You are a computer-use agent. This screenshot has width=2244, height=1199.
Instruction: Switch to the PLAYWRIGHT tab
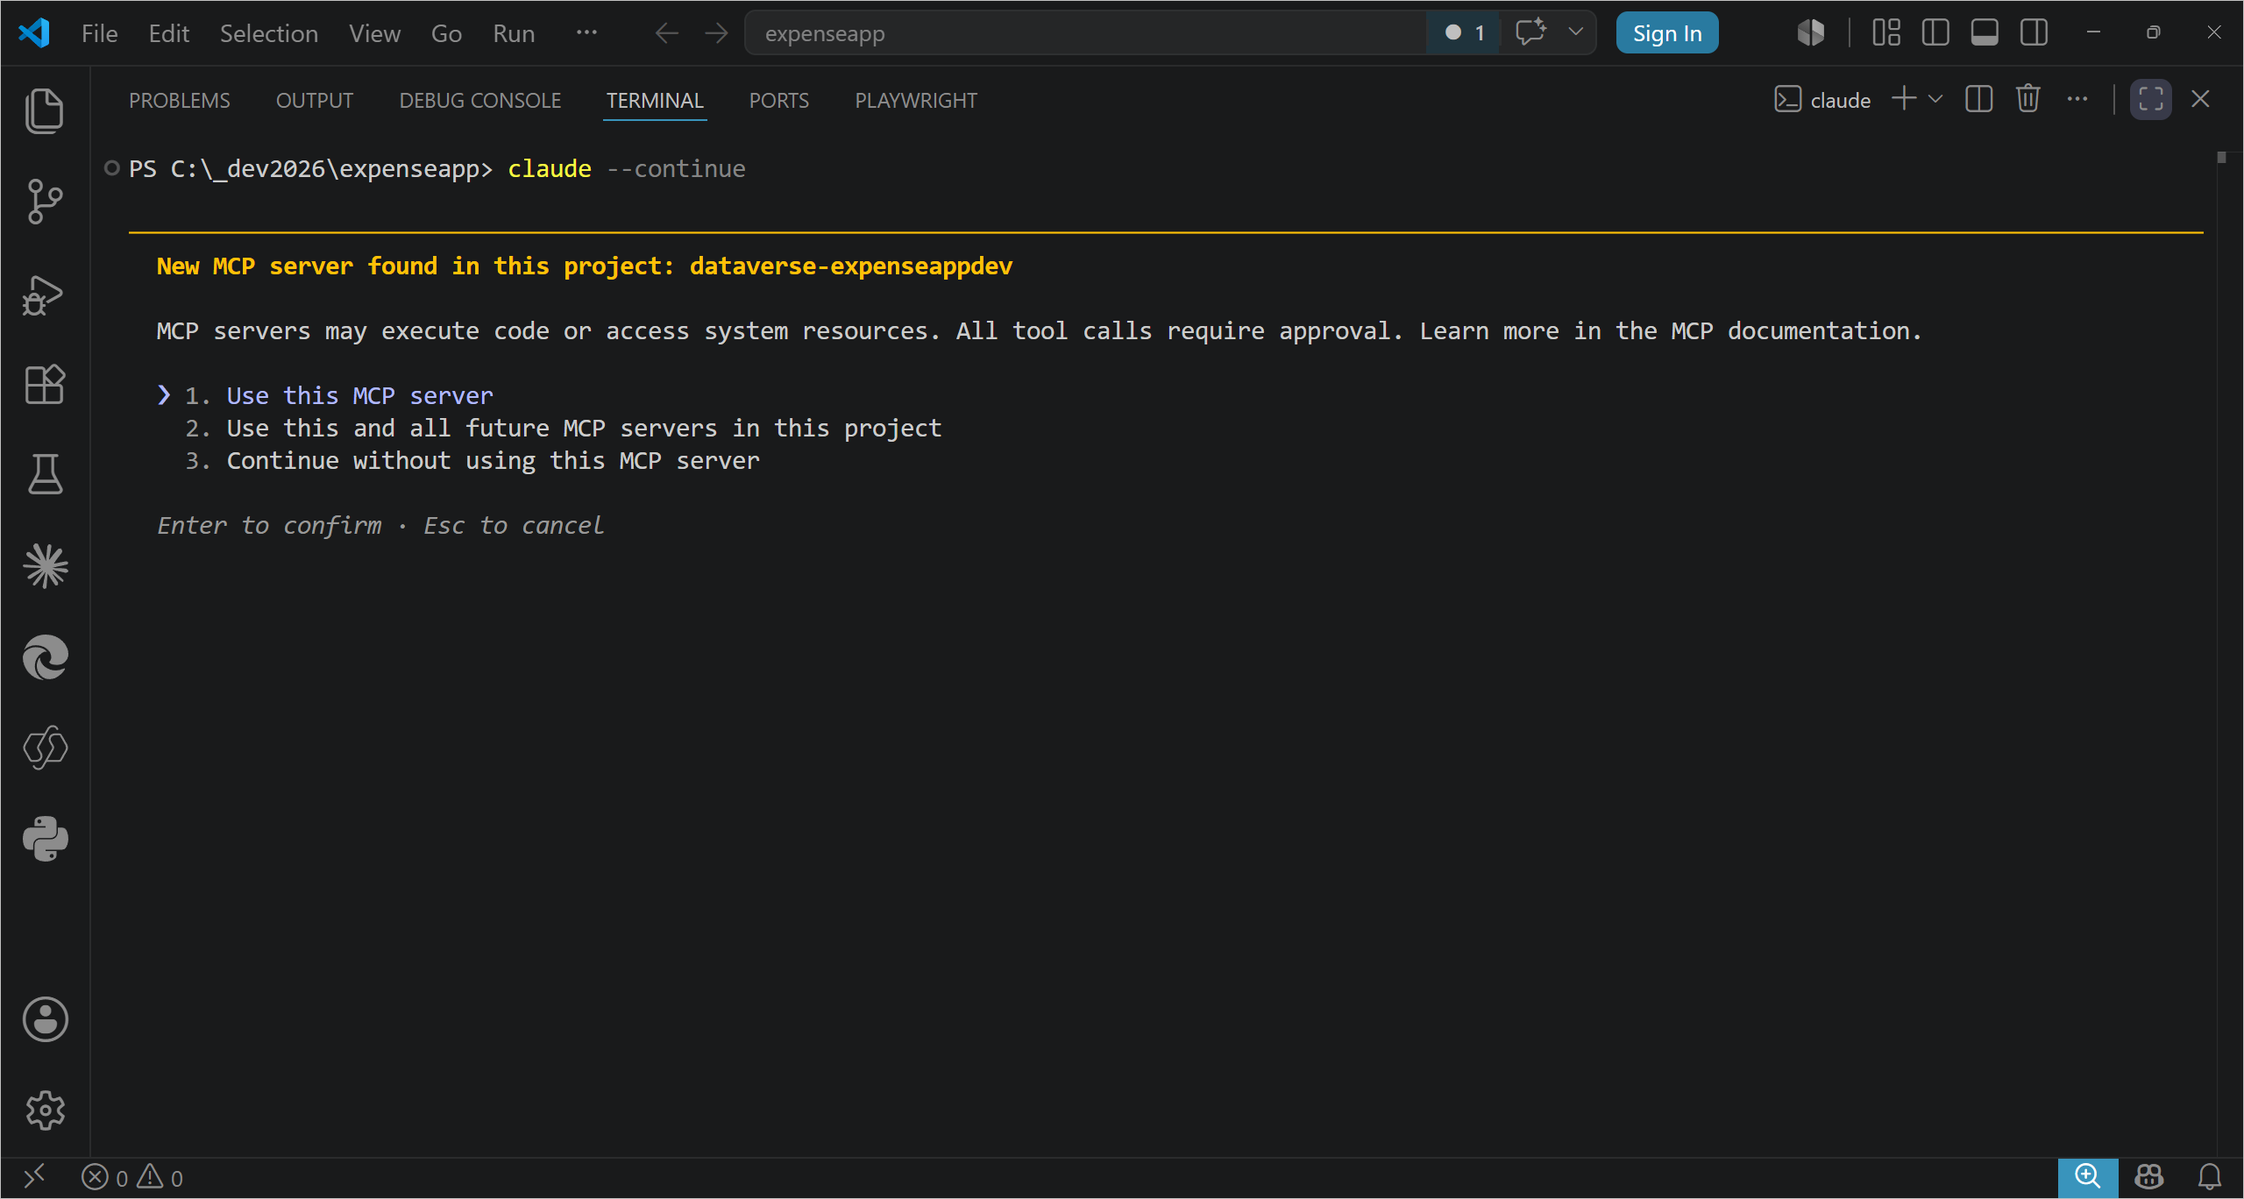[916, 101]
